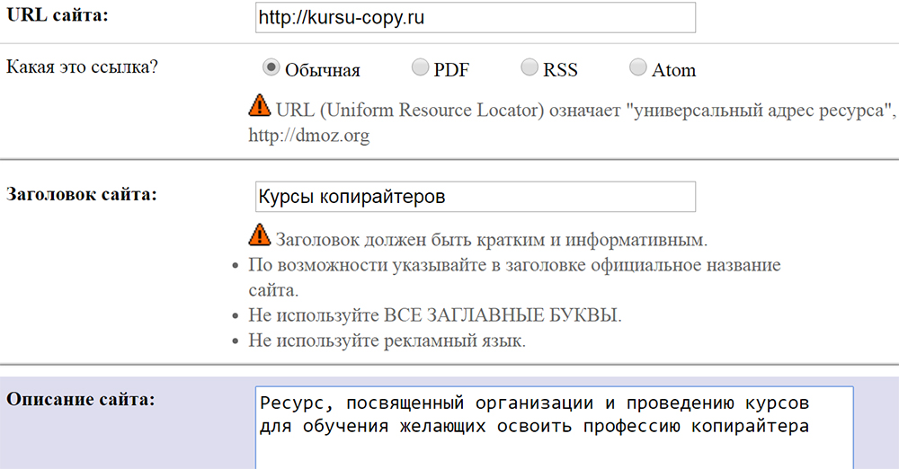Focus the URL field containing http://kursu-copy.ru
This screenshot has width=899, height=469.
pos(475,18)
